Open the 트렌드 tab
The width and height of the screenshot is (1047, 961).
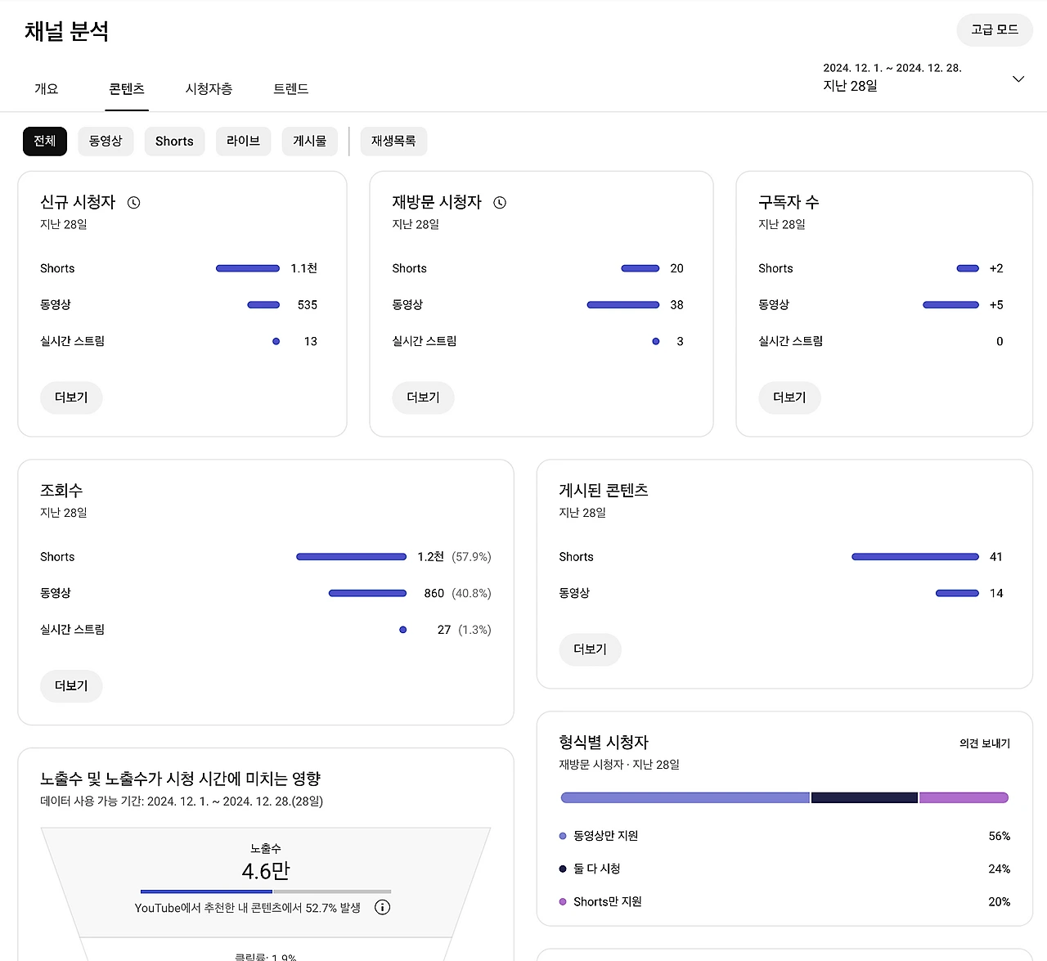(x=291, y=88)
